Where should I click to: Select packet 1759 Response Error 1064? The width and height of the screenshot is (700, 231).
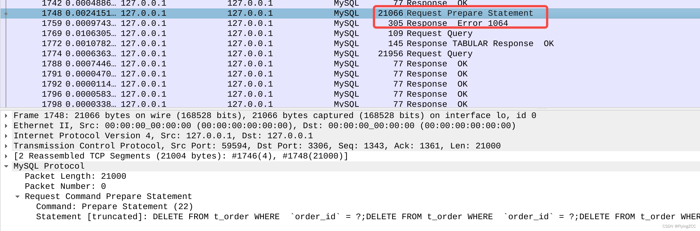coord(350,23)
